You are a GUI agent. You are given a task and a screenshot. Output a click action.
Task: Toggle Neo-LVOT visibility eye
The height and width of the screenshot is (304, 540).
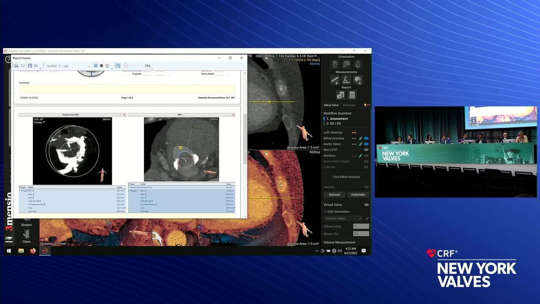point(367,150)
